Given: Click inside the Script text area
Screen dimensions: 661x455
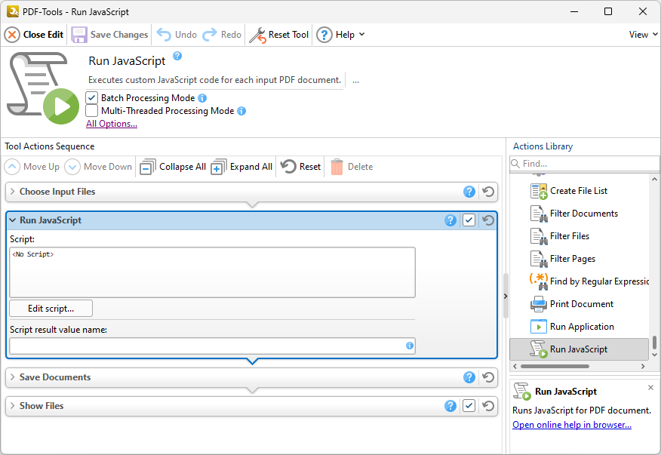Looking at the screenshot, I should pos(213,272).
